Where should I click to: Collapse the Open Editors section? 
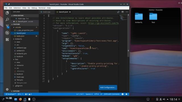coord(25,16)
